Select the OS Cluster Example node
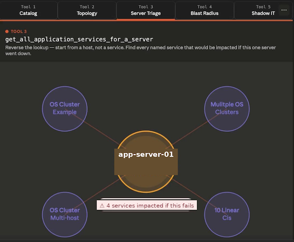The width and height of the screenshot is (294, 242). pyautogui.click(x=65, y=109)
